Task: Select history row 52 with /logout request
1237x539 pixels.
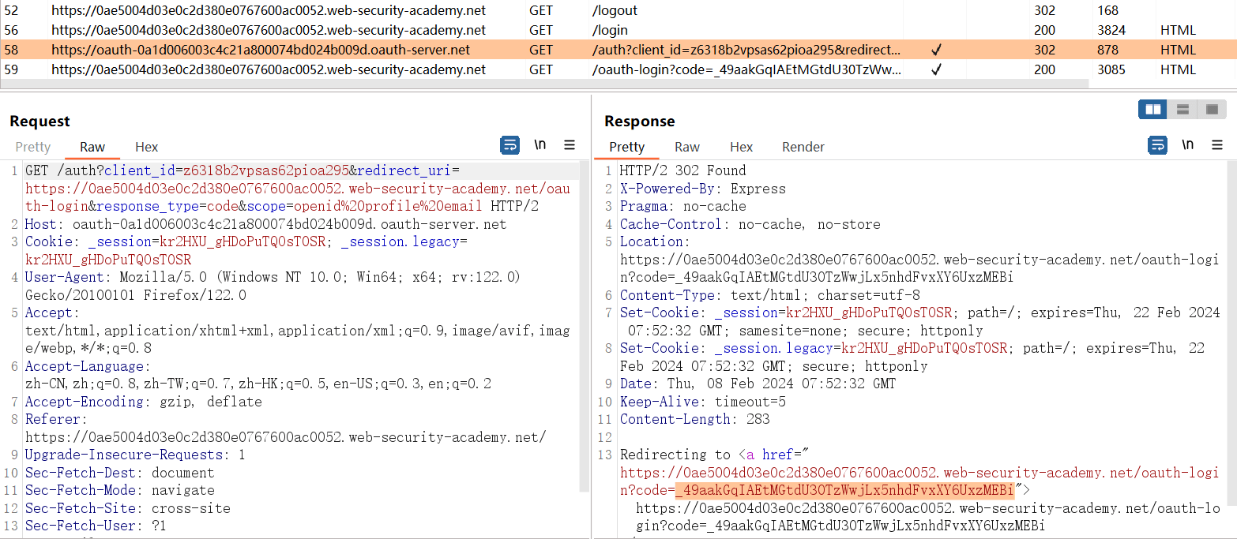Action: [269, 11]
